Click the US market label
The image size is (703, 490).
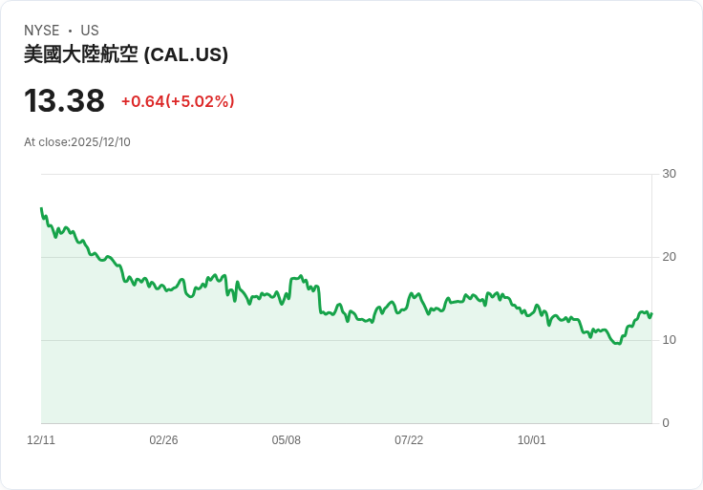pyautogui.click(x=90, y=31)
